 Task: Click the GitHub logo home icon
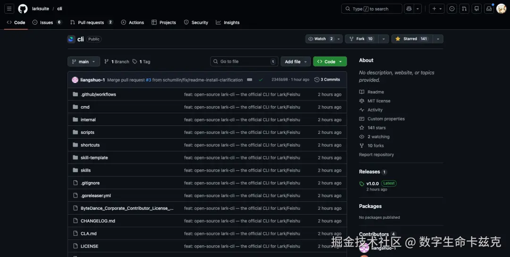(23, 9)
